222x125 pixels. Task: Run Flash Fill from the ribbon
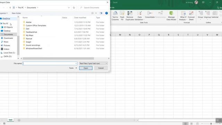click(122, 16)
